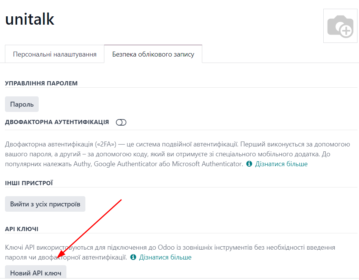Create a key with Новий API ключ
This screenshot has width=359, height=280.
(x=36, y=273)
